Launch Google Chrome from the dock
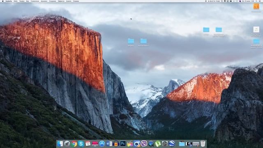Screen dimensions: 263x148 tap(74, 143)
